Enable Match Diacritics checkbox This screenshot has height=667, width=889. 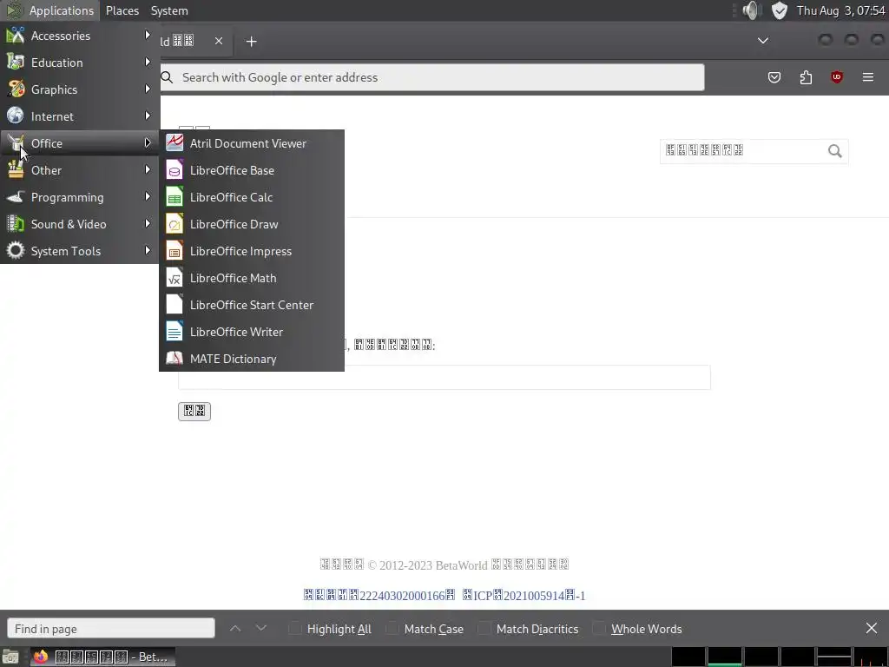484,629
